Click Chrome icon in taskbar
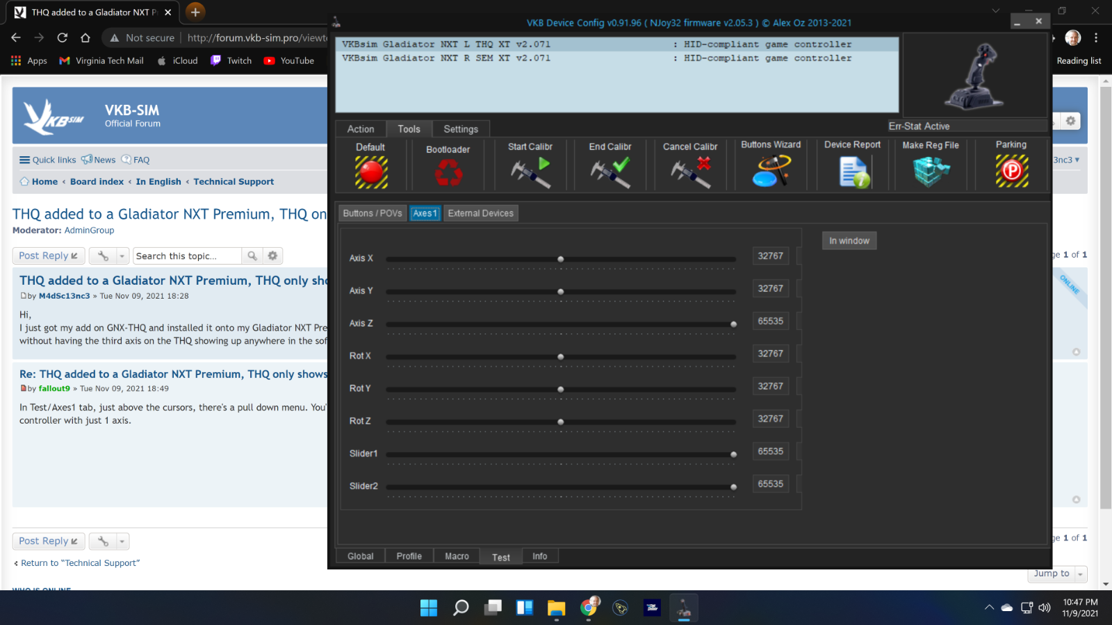The image size is (1112, 625). pyautogui.click(x=589, y=608)
